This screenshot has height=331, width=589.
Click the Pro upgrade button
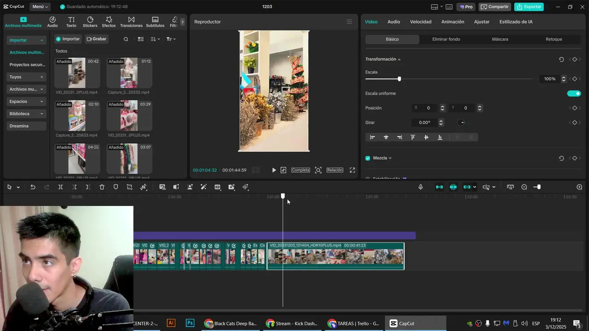(x=466, y=6)
